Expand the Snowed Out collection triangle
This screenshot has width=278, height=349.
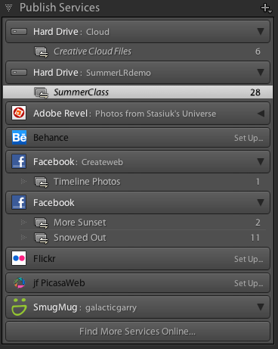tap(23, 238)
